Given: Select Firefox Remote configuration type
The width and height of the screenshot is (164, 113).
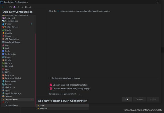Looking at the screenshot, I should [x=12, y=27].
